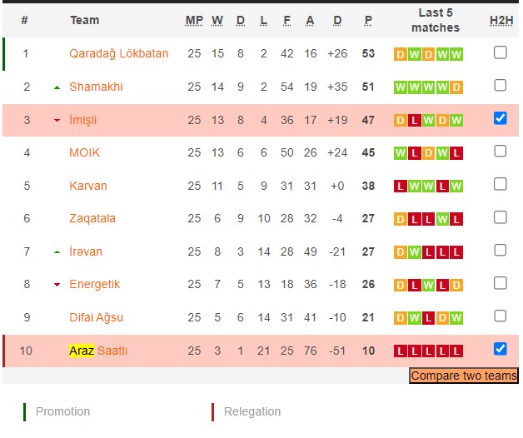Click MOIK's first W match badge
The height and width of the screenshot is (438, 523).
(400, 153)
